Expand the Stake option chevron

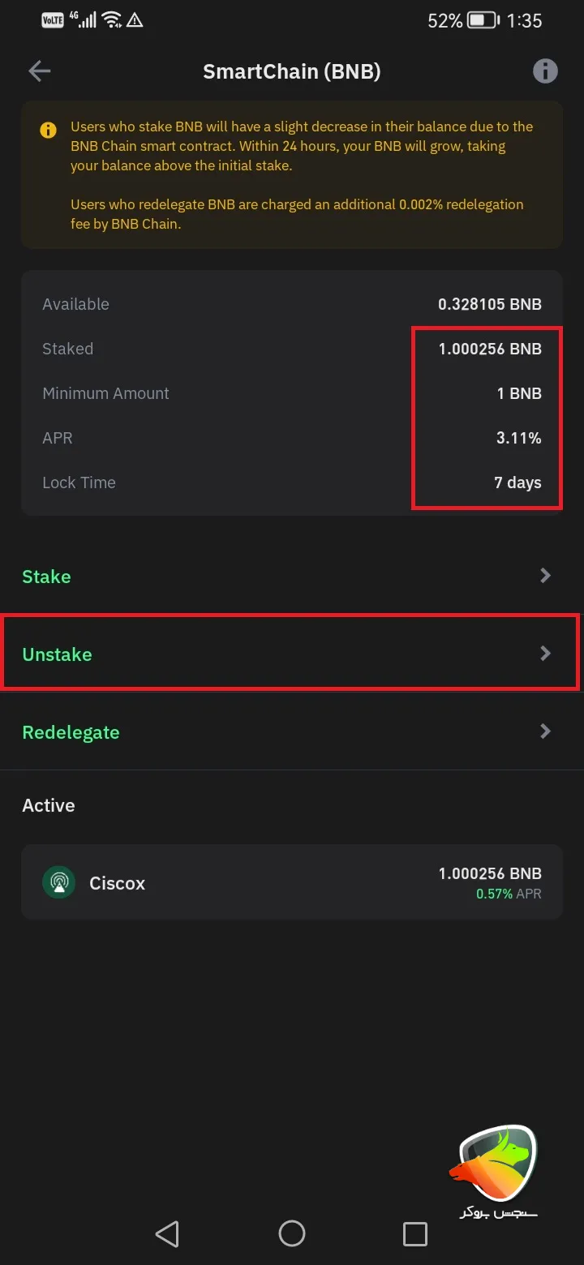click(545, 576)
